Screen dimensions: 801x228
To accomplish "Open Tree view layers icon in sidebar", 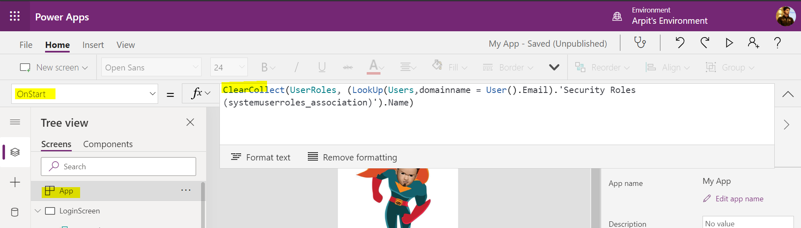I will 15,152.
